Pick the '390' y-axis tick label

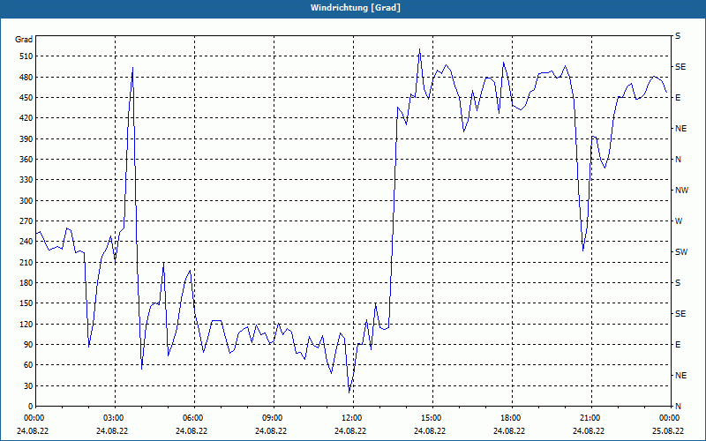coord(26,138)
